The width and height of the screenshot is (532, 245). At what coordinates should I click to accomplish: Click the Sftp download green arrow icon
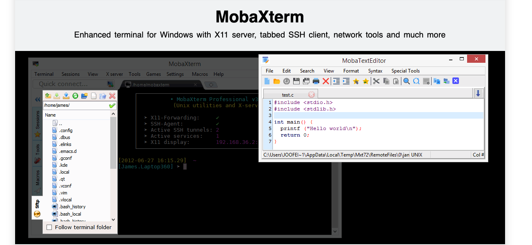pyautogui.click(x=57, y=96)
